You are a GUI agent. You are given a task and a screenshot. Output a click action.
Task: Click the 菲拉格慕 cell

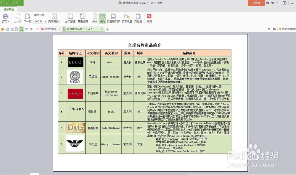(x=93, y=93)
